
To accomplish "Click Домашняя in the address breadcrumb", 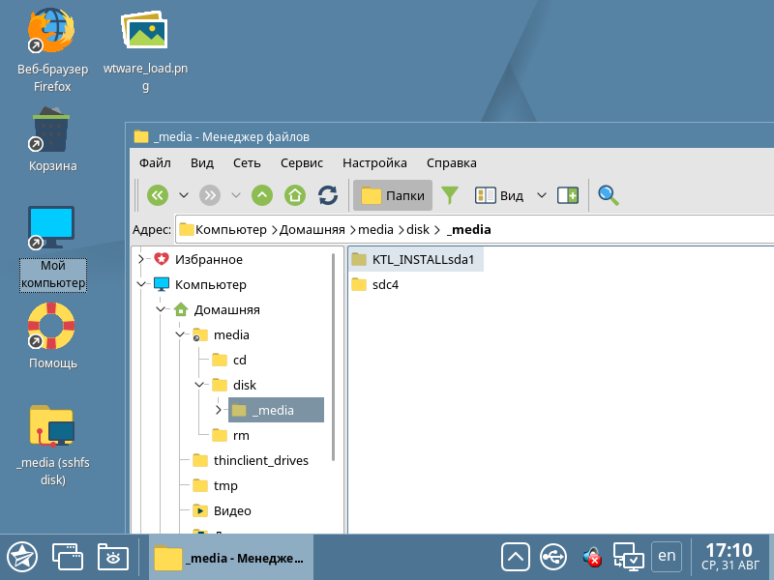I will point(316,229).
